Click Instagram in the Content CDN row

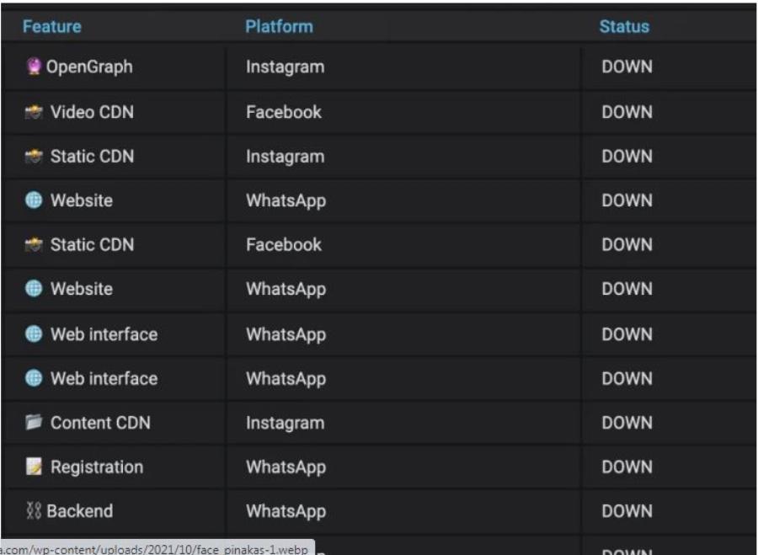[285, 423]
